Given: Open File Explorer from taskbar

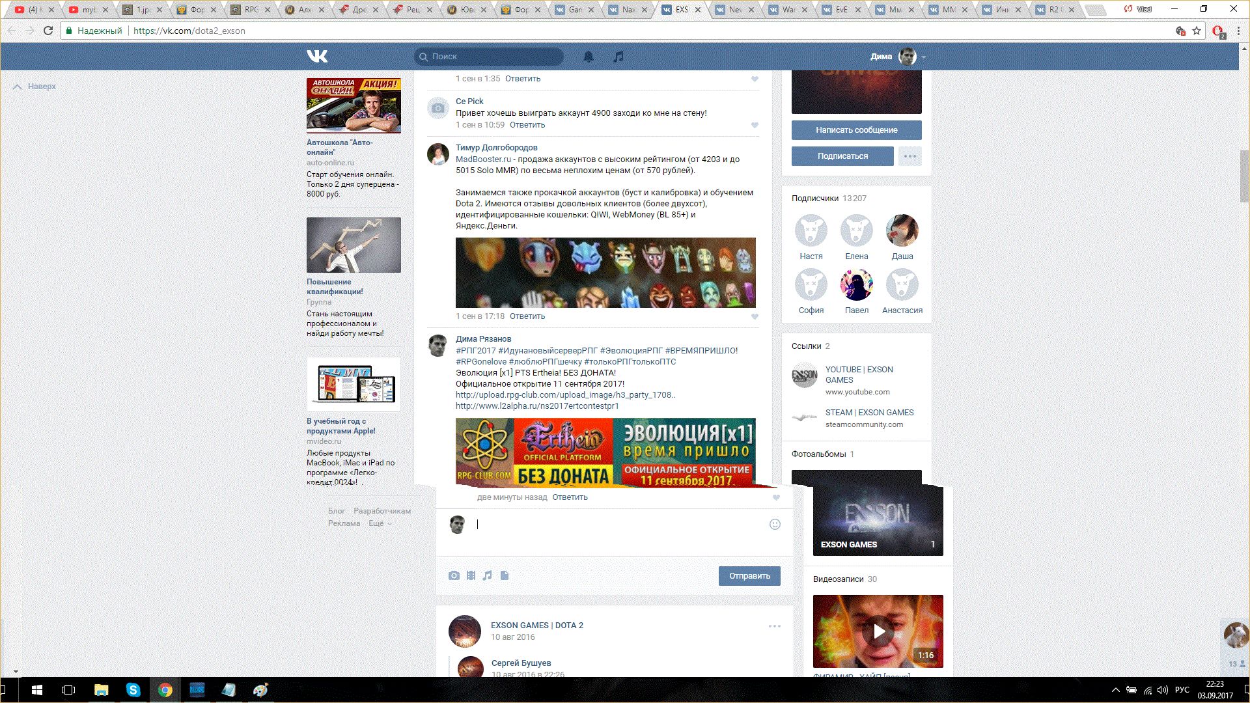Looking at the screenshot, I should [101, 690].
